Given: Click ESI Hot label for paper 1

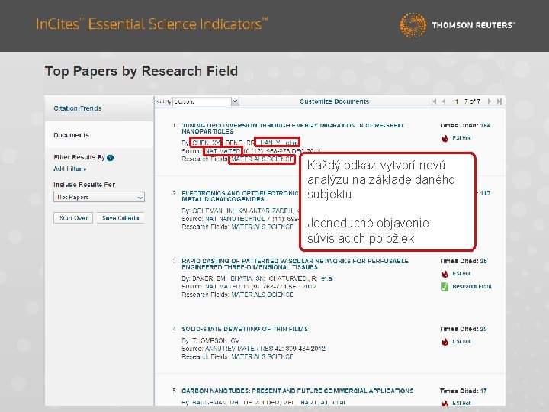Looking at the screenshot, I should (x=461, y=138).
